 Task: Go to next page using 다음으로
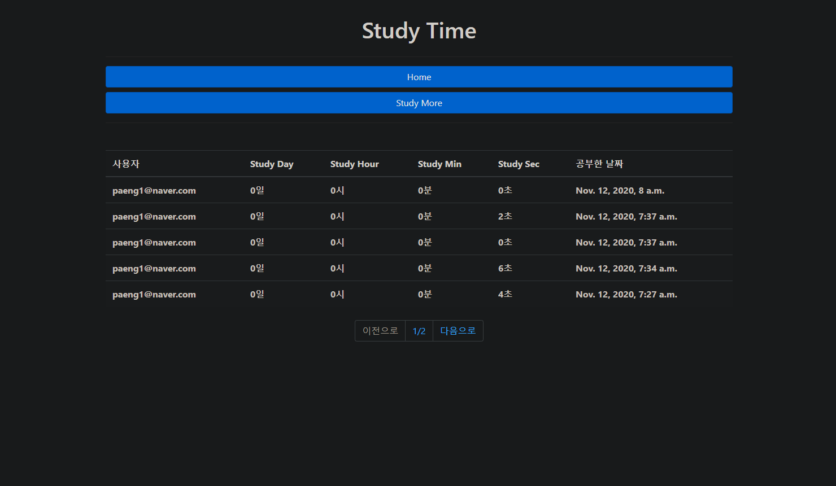pos(458,331)
